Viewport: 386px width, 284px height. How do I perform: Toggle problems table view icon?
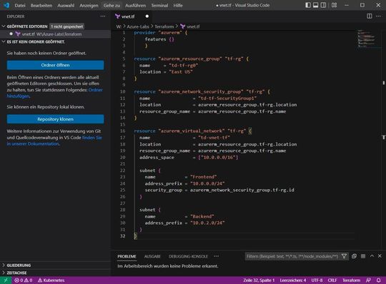(363, 256)
